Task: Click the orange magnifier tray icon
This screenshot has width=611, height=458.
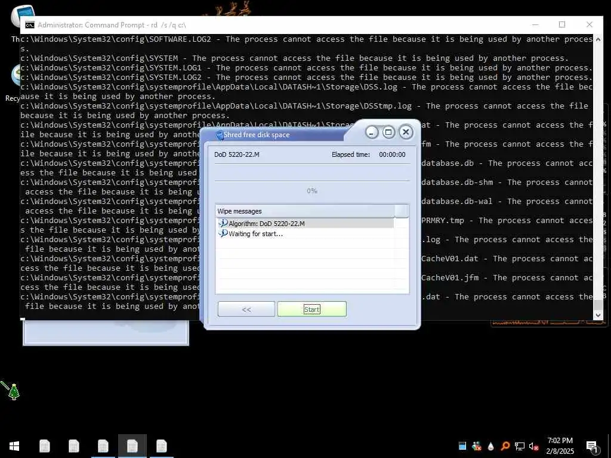Action: coord(505,446)
